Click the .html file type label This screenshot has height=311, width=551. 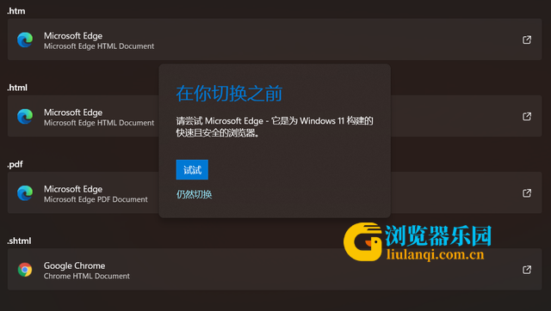[17, 88]
